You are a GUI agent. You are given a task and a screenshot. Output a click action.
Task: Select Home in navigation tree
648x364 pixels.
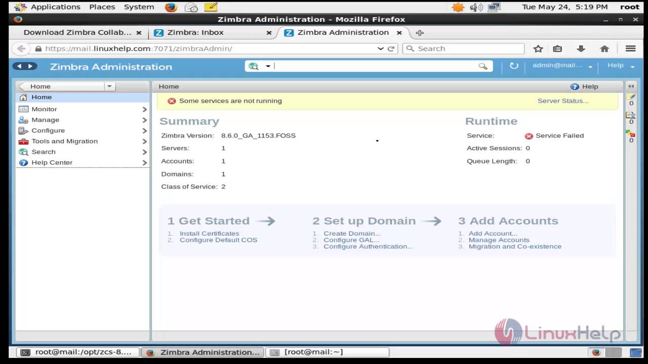pyautogui.click(x=83, y=97)
